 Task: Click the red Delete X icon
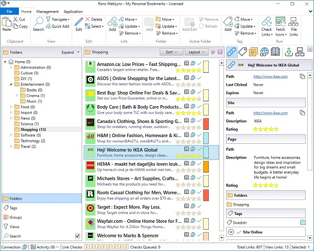[x=87, y=19]
